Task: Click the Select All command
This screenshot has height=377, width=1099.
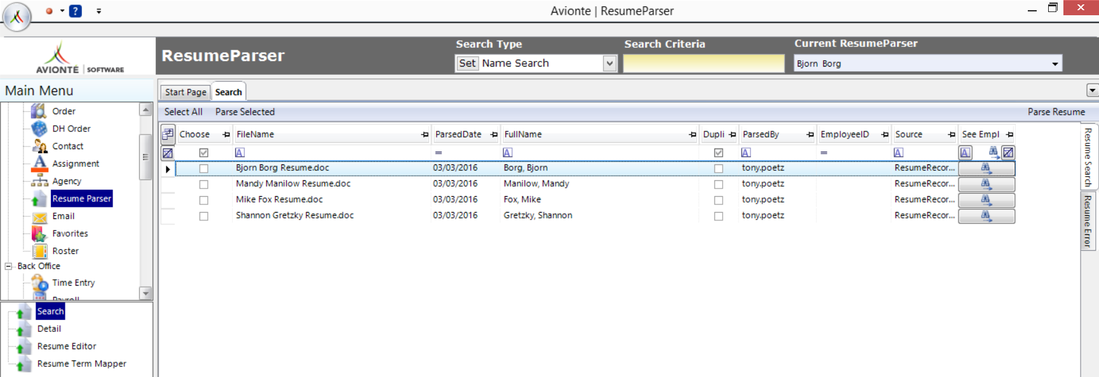Action: click(x=184, y=112)
